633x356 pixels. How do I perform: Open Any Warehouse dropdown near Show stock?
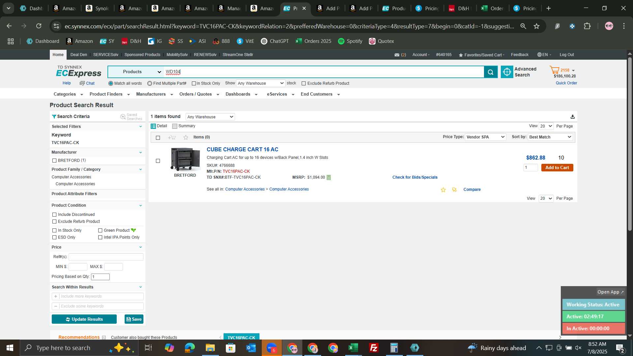pyautogui.click(x=260, y=83)
